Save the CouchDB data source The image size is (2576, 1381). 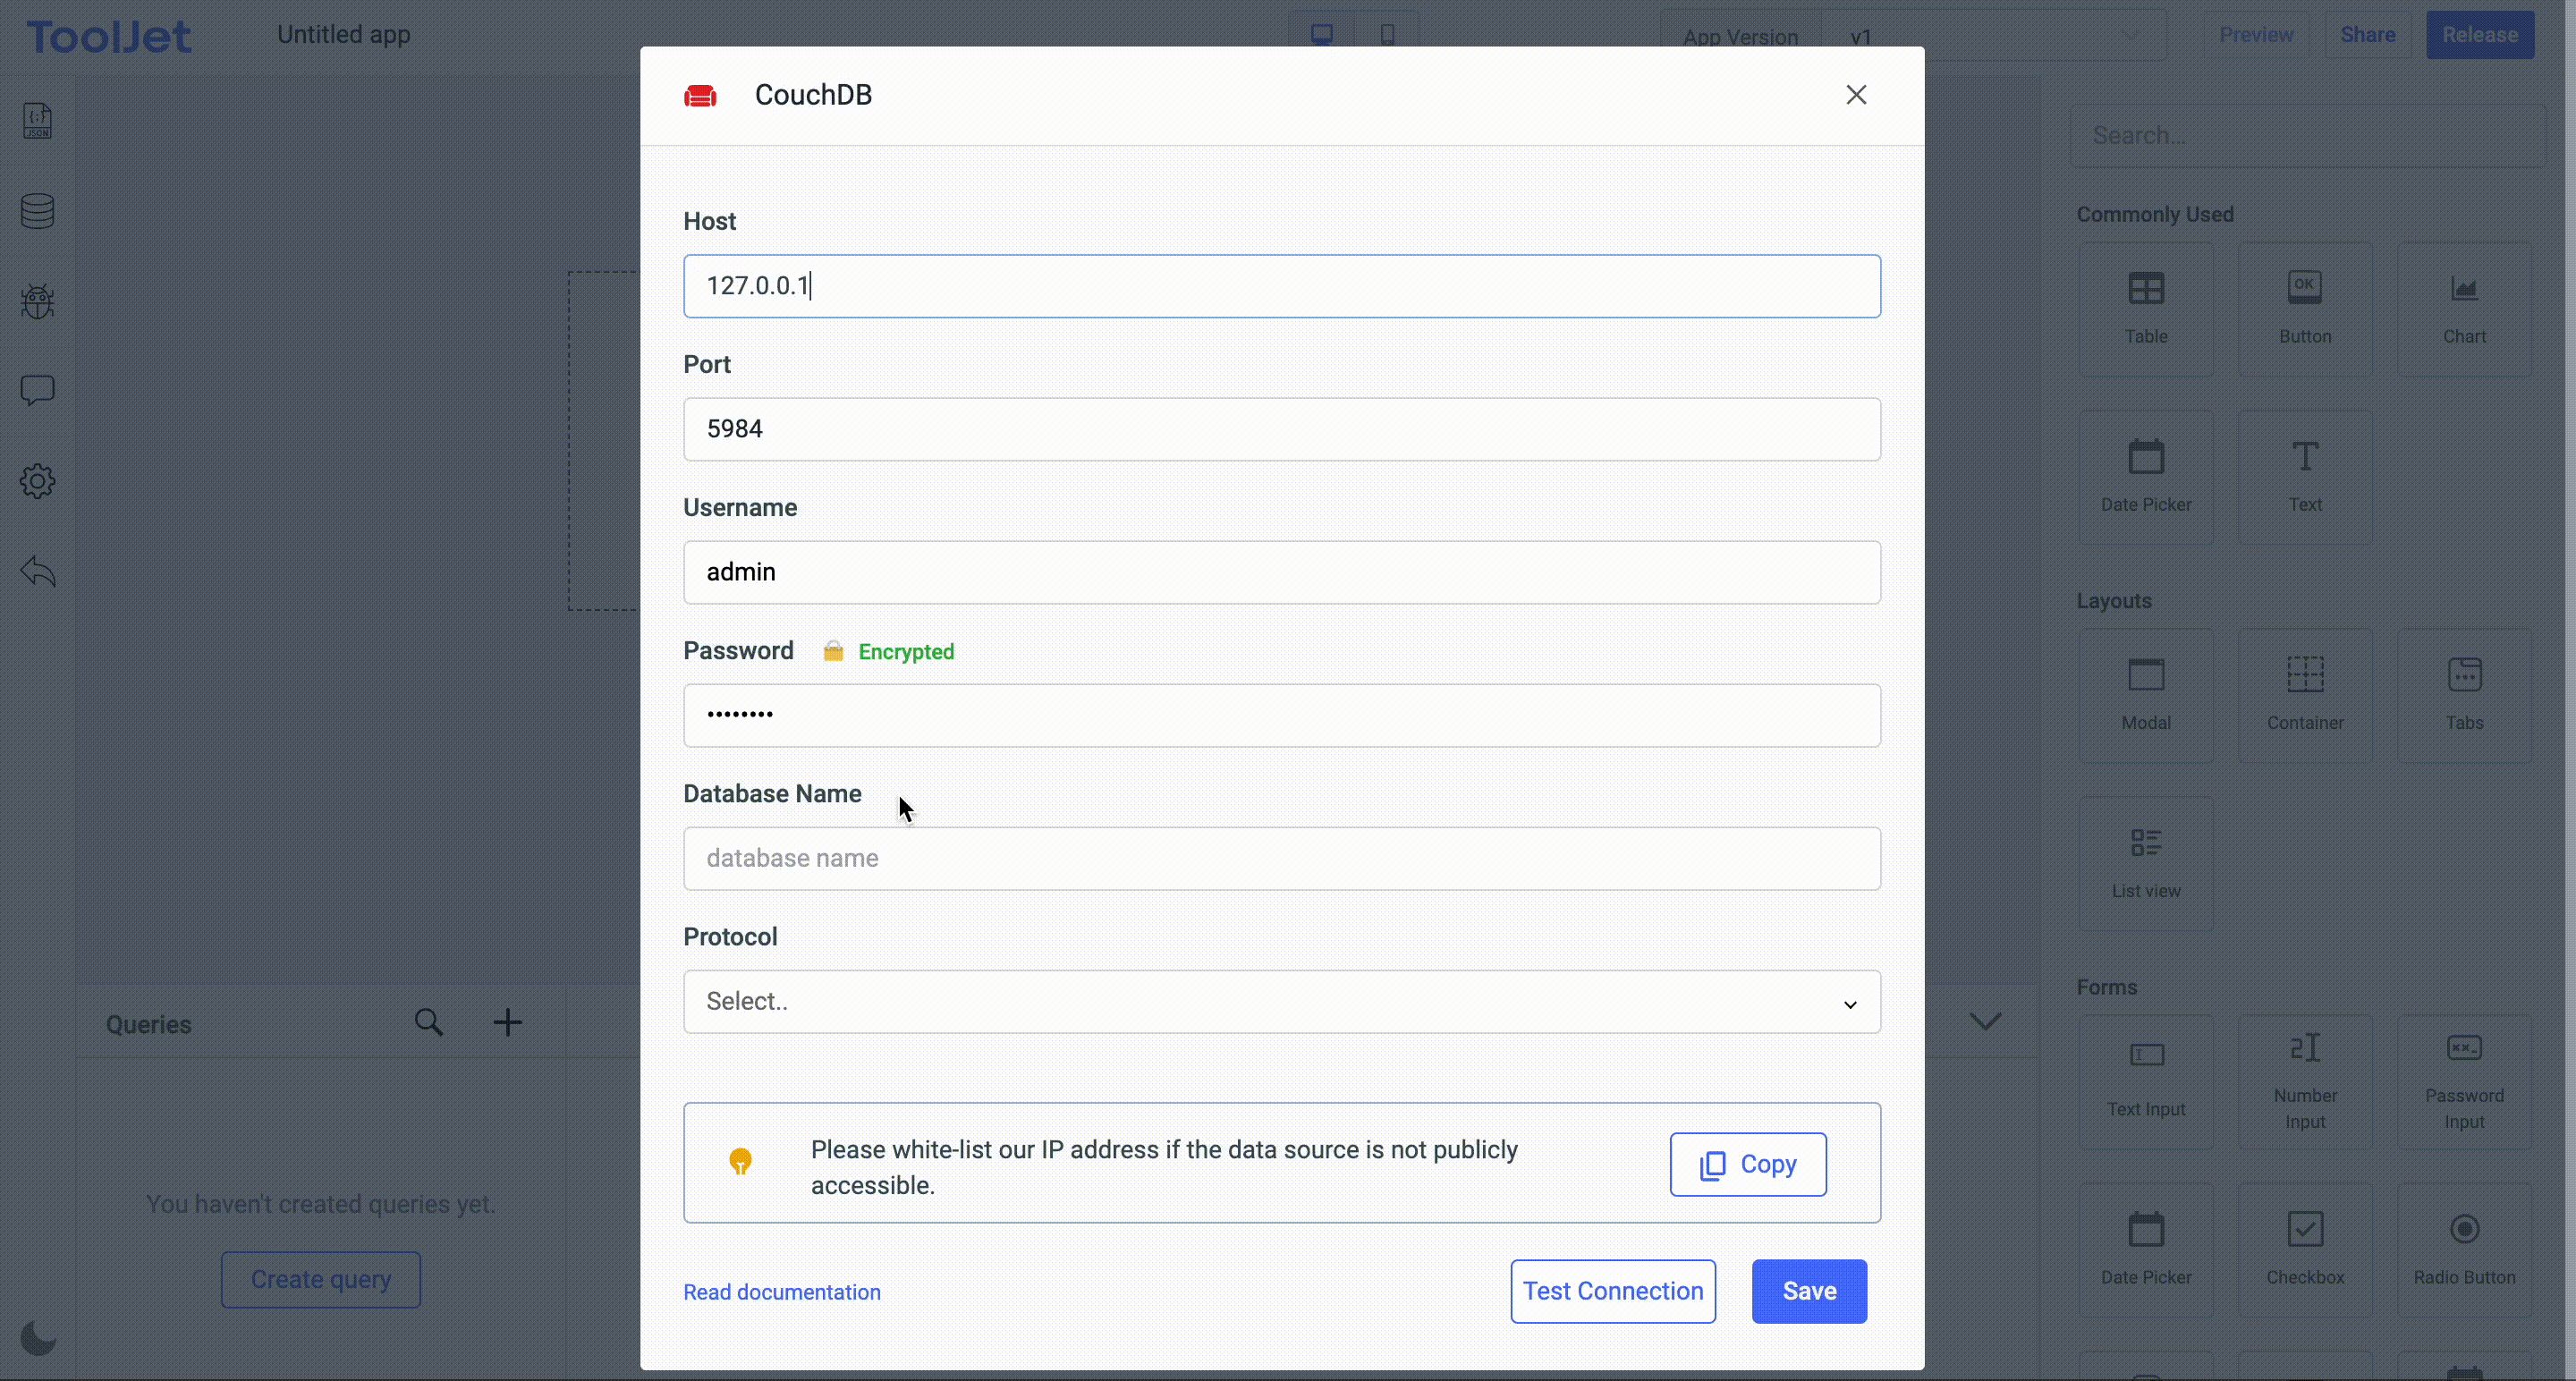click(x=1808, y=1291)
